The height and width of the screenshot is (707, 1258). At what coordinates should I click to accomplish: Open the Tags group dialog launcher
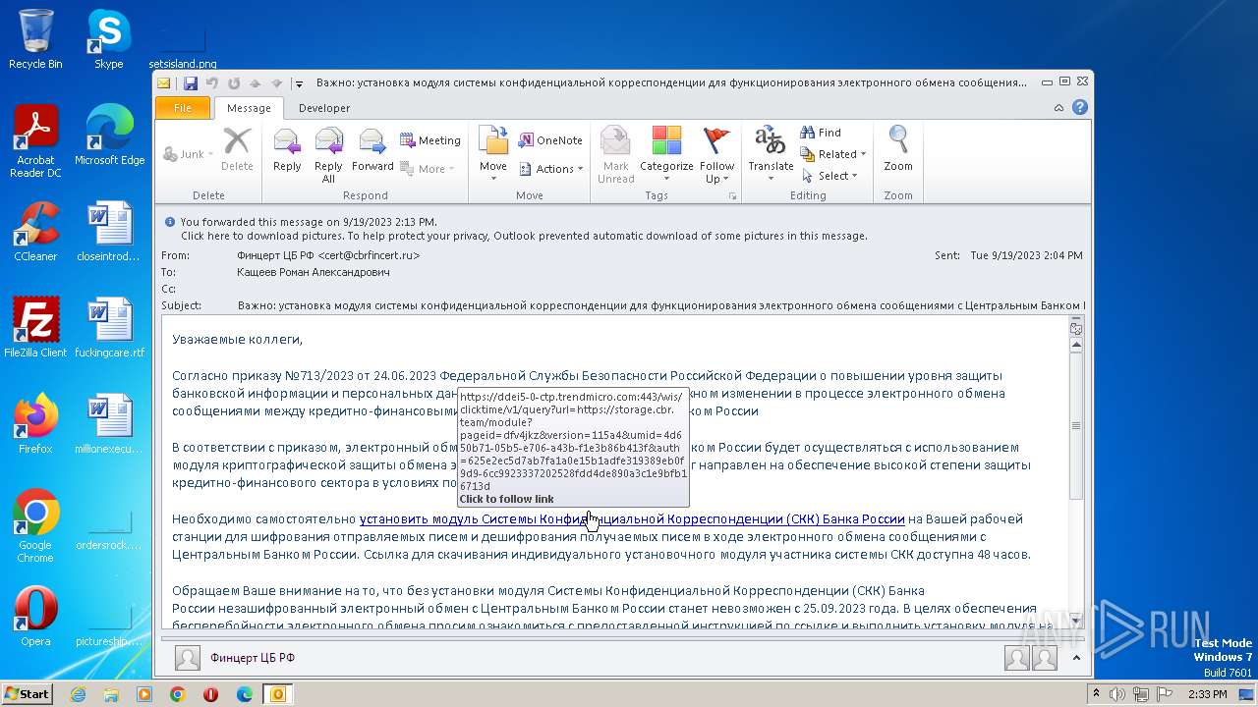731,196
